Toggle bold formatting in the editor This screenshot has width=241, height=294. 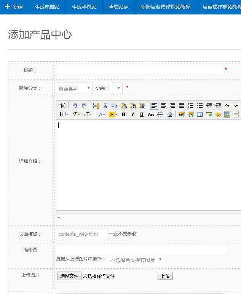(x=123, y=114)
